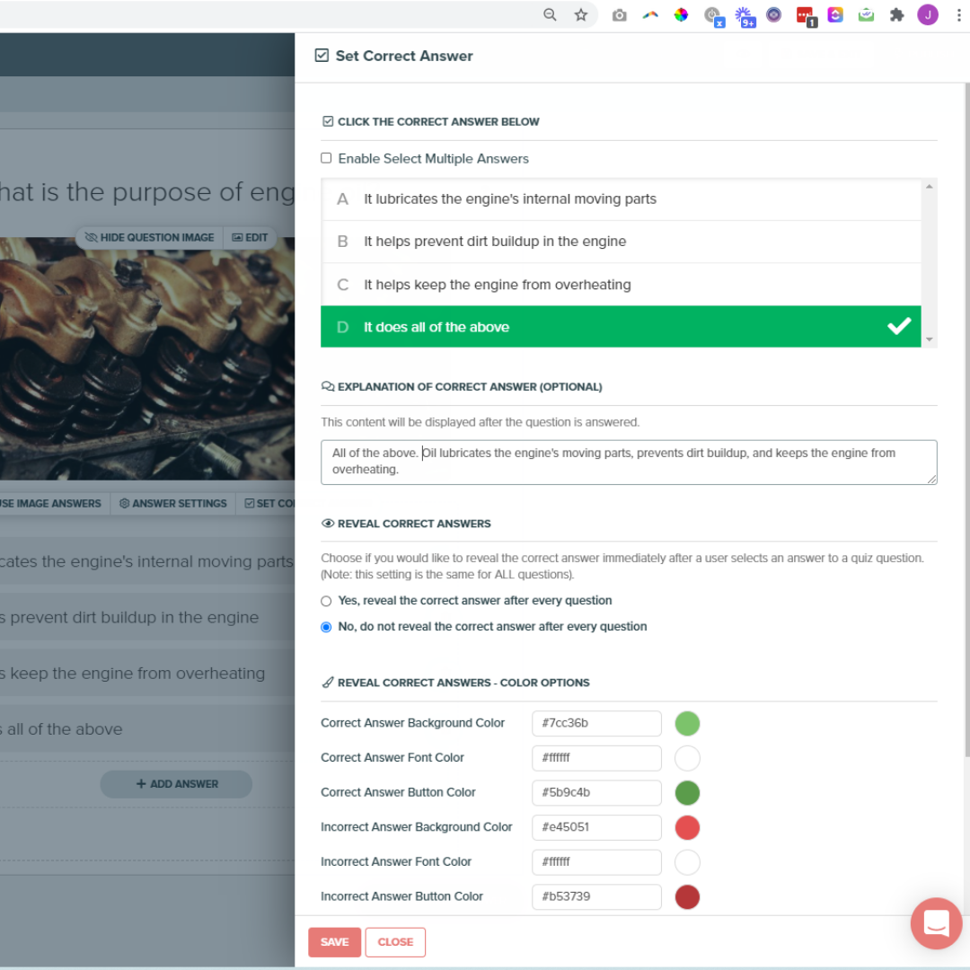970x970 pixels.
Task: Click the color wheel extension icon
Action: coord(681,15)
